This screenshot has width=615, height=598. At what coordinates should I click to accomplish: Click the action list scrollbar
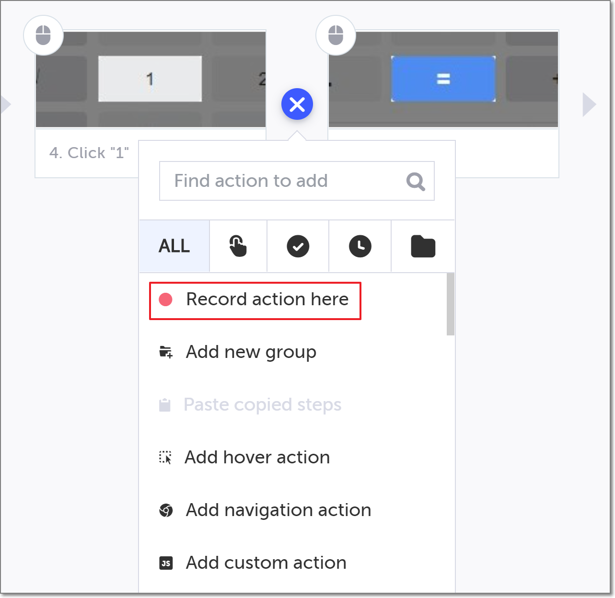[450, 304]
